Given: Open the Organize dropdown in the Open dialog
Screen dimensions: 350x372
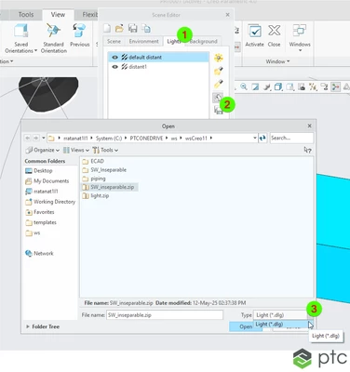Looking at the screenshot, I should [x=43, y=150].
